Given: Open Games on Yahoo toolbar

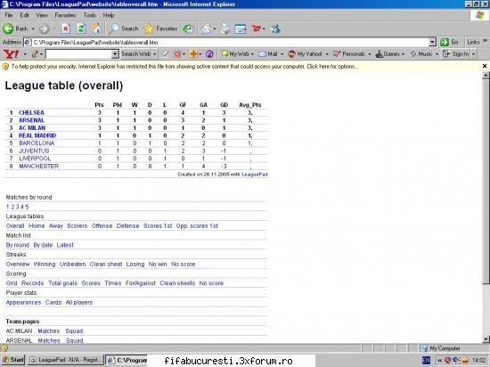Looking at the screenshot, I should (x=388, y=54).
